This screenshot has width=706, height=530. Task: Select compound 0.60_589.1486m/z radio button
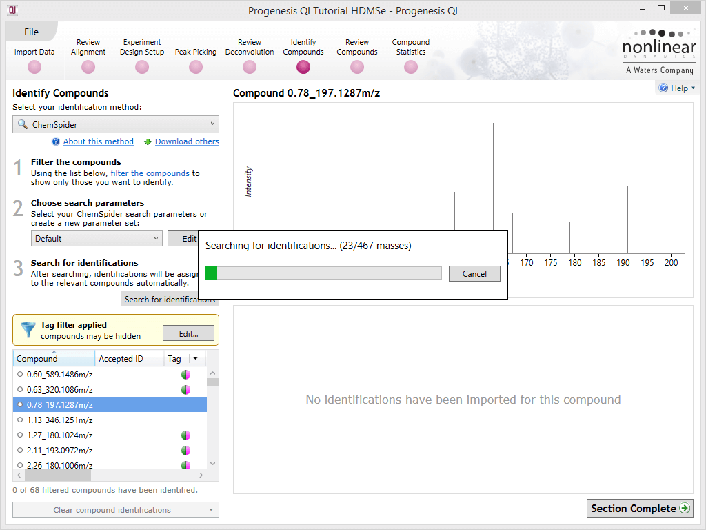click(20, 374)
